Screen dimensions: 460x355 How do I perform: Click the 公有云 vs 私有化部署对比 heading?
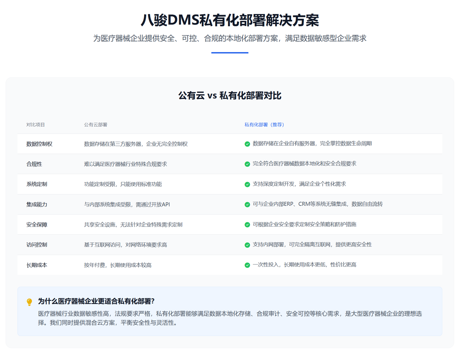230,96
